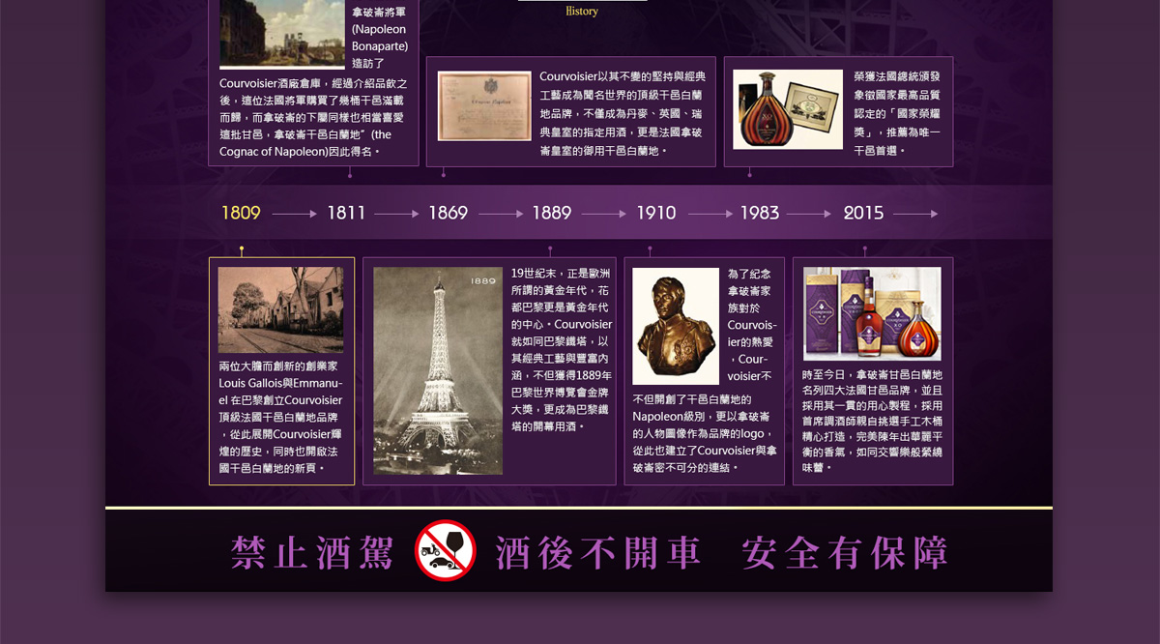
Task: Click the 2015 paragraph beginning 時至今日
Action: coord(872,421)
